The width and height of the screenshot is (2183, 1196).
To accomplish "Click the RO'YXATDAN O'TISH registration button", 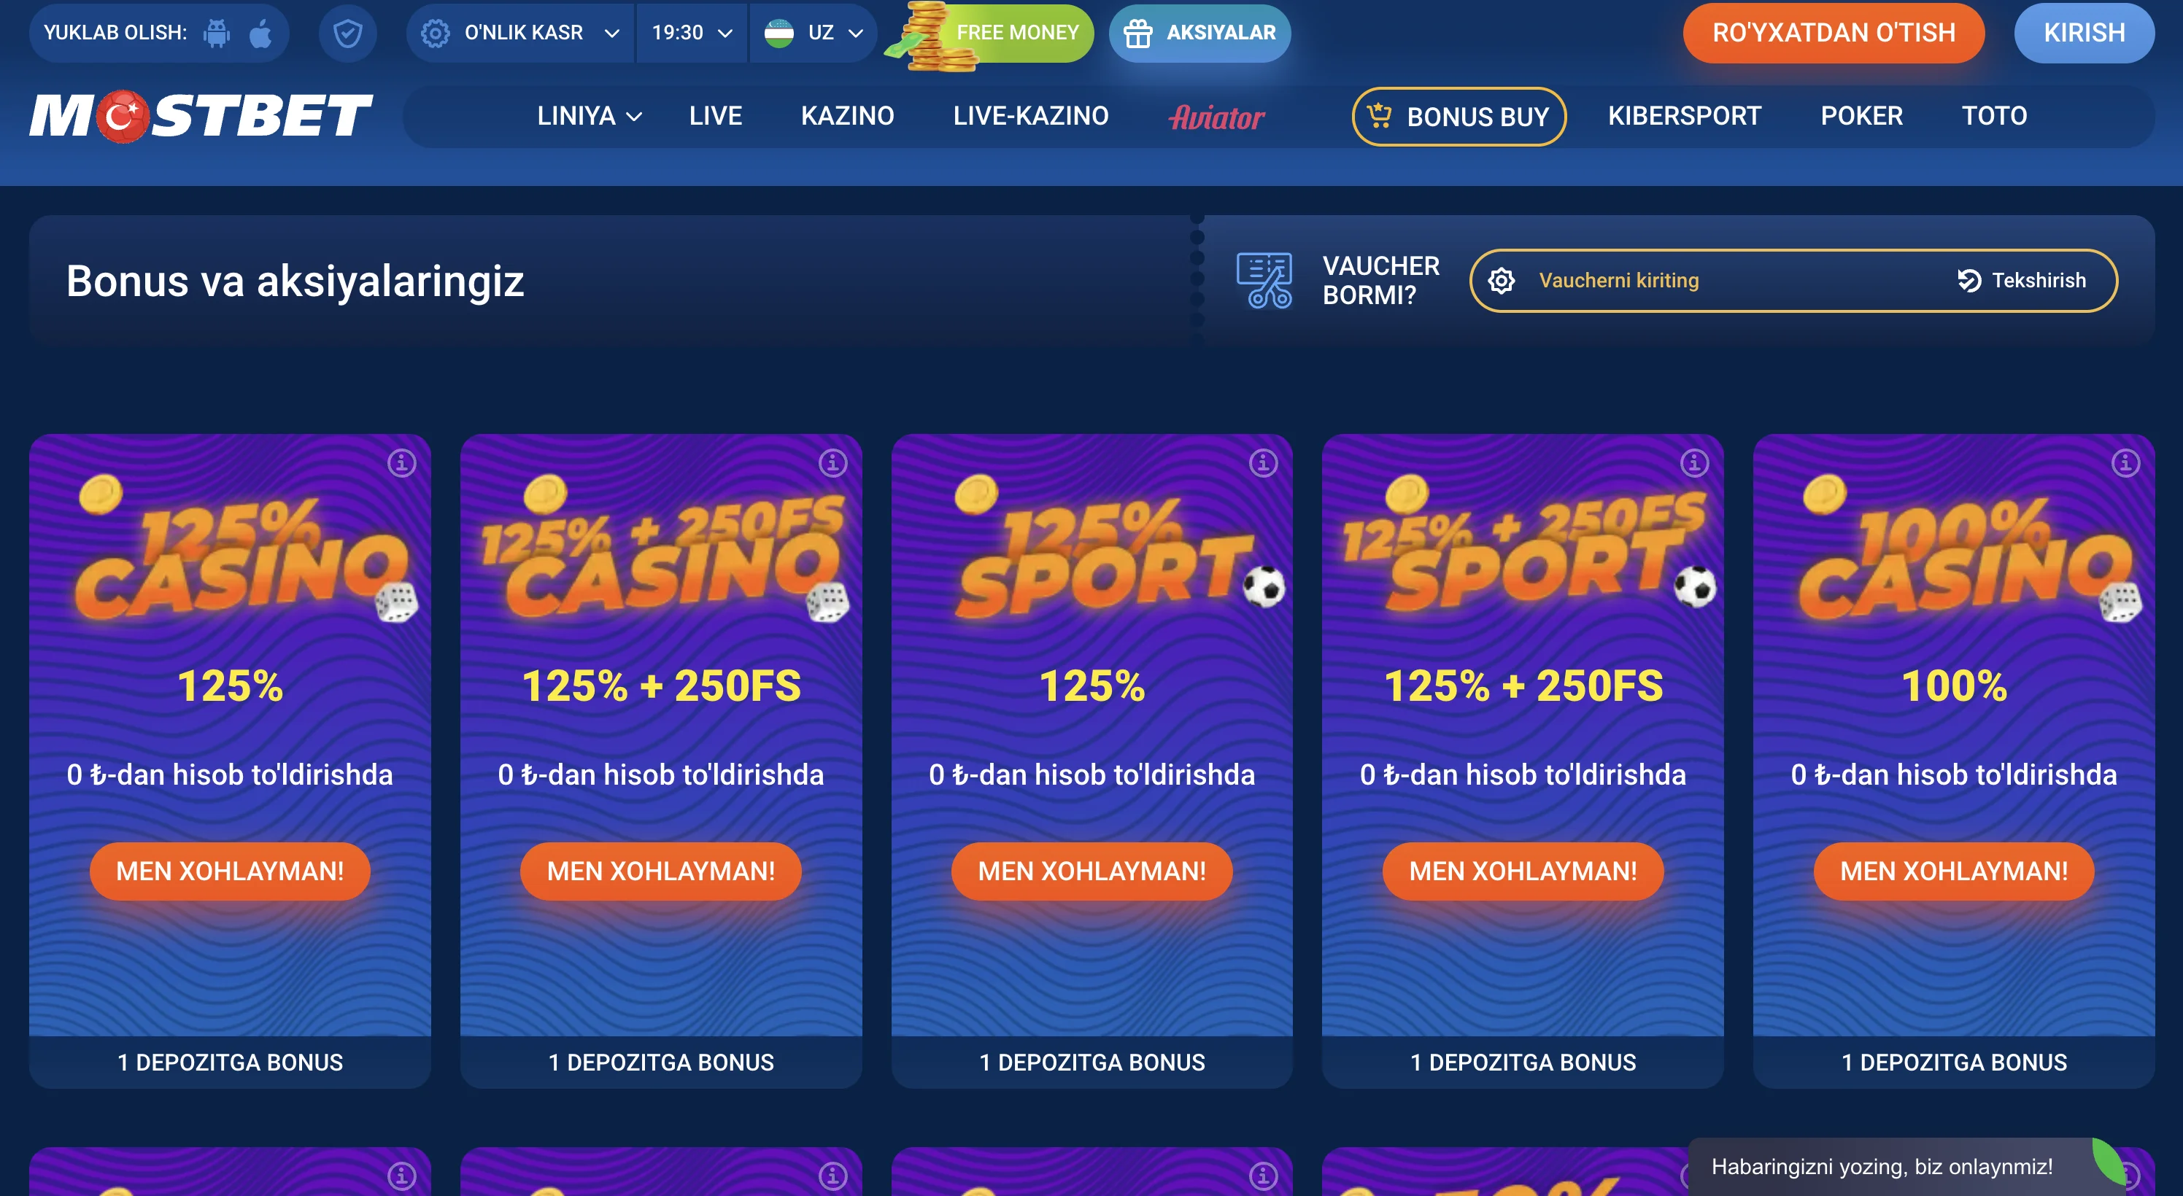I will tap(1834, 33).
